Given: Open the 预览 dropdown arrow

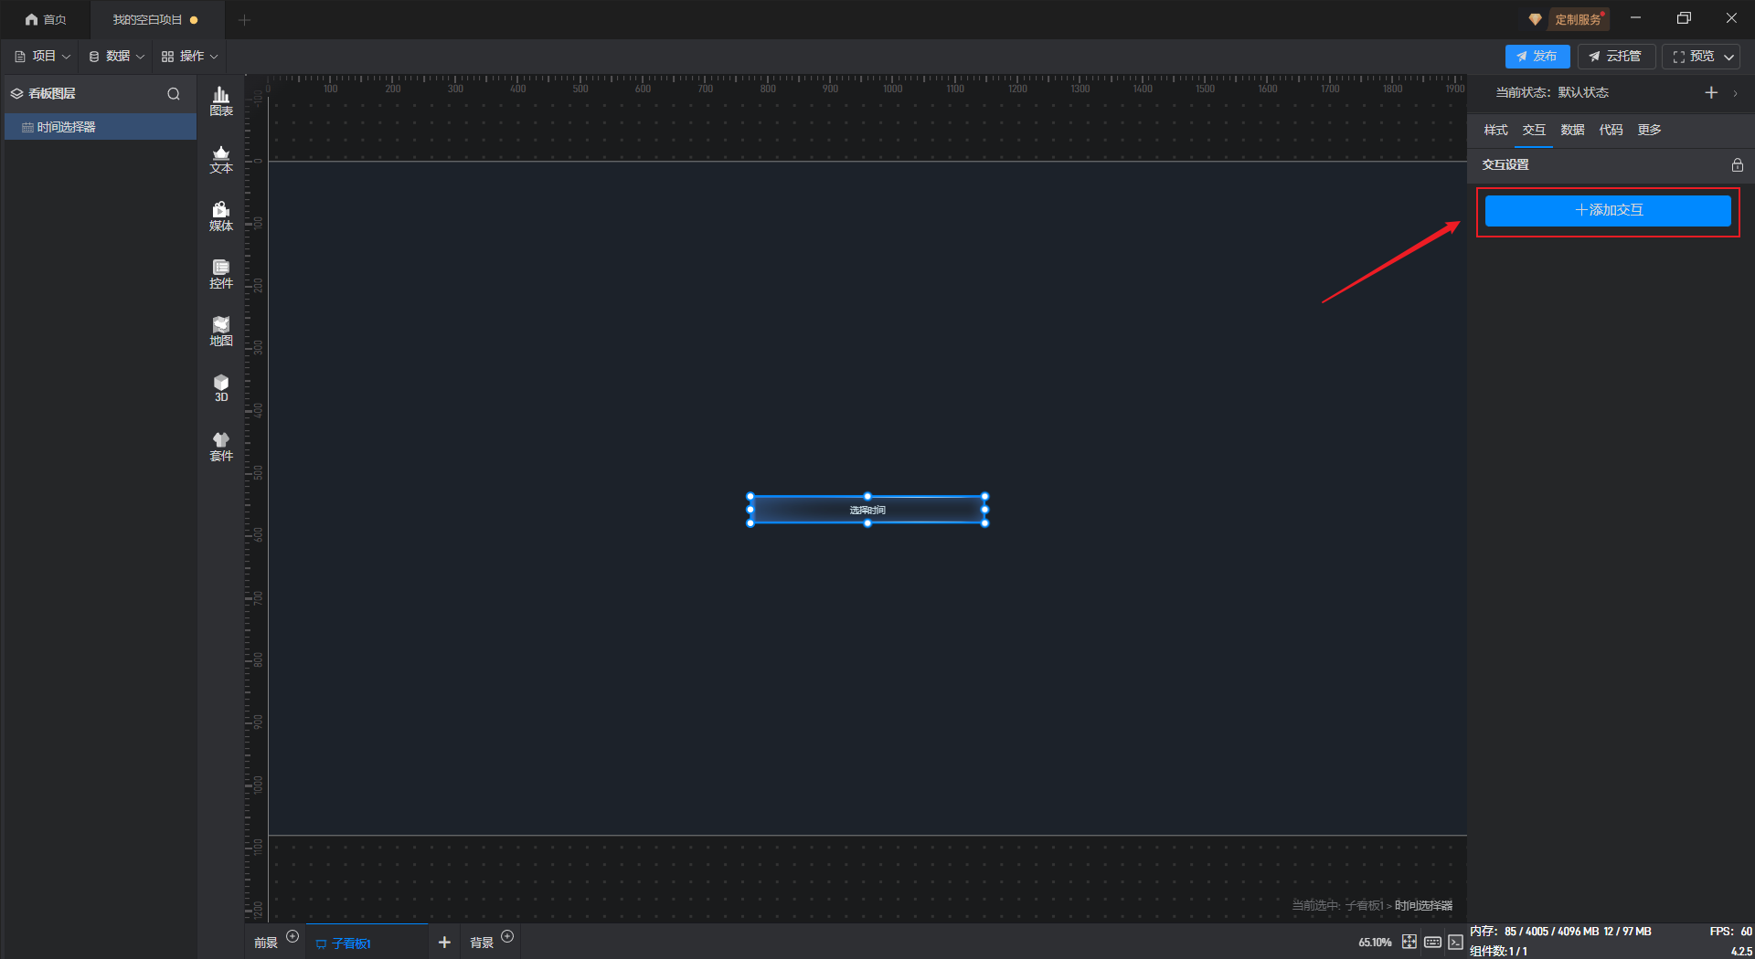Looking at the screenshot, I should tap(1729, 57).
